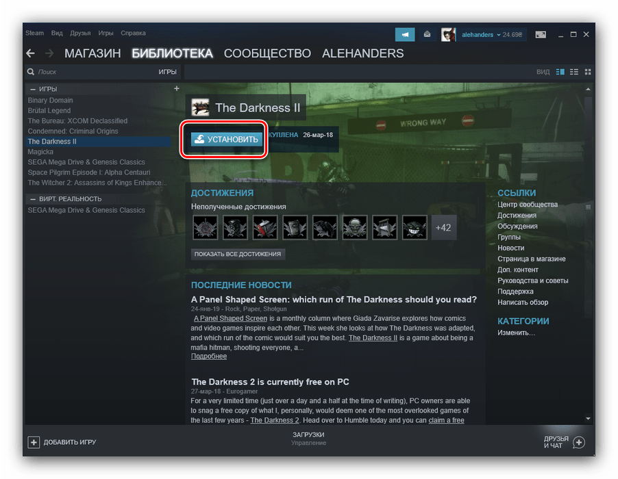Open eighth grinning achievement badge
The height and width of the screenshot is (479, 618).
(x=415, y=227)
